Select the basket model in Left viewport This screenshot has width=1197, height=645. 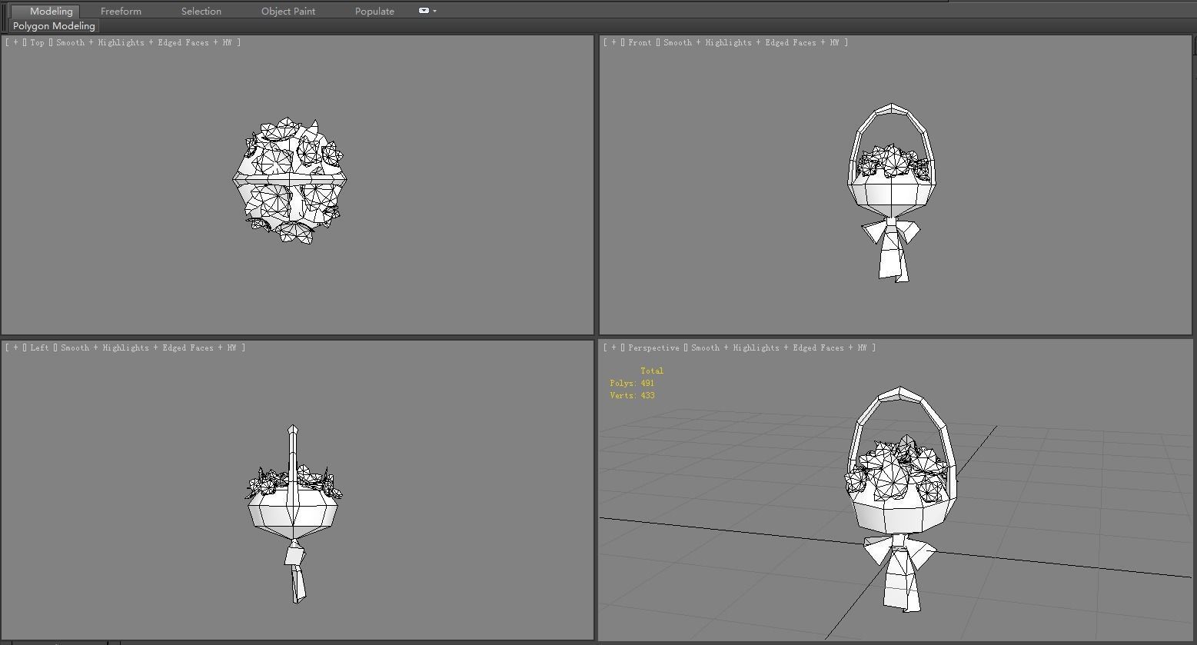tap(294, 514)
